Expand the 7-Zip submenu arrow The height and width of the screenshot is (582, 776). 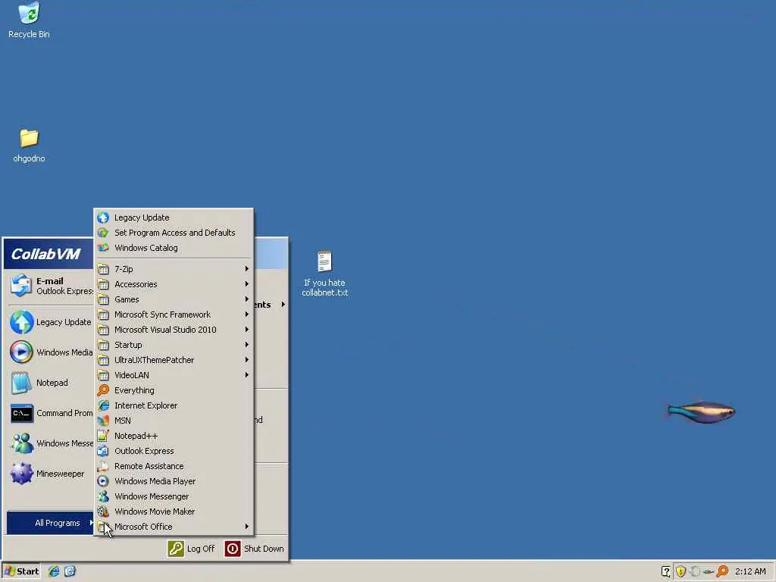[246, 269]
